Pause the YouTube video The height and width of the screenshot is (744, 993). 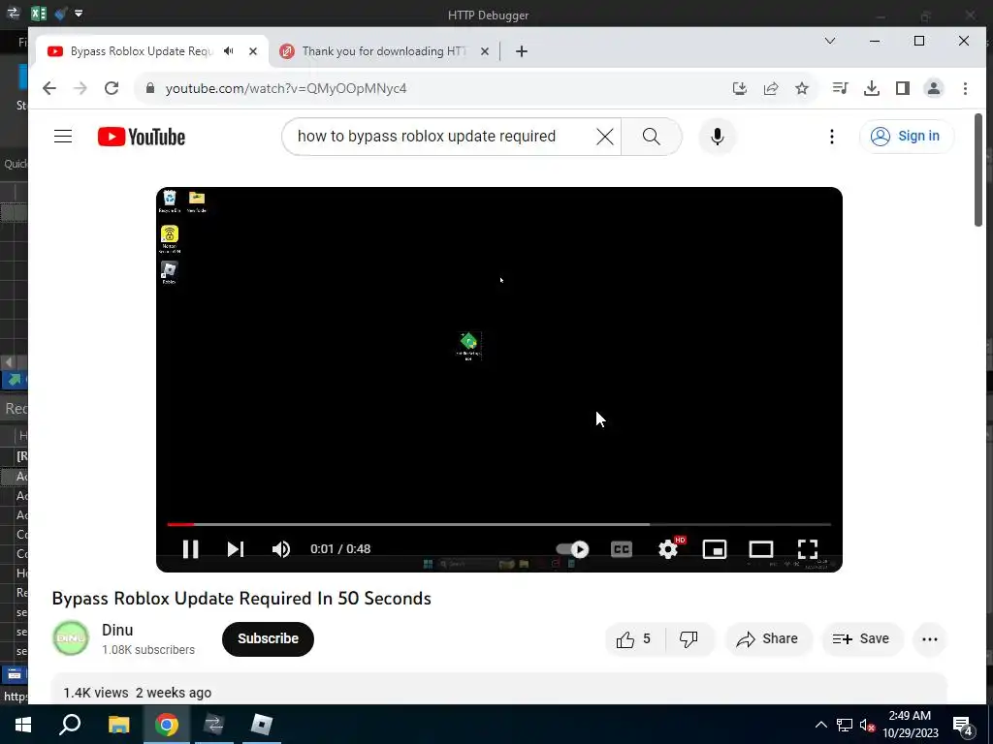tap(191, 549)
